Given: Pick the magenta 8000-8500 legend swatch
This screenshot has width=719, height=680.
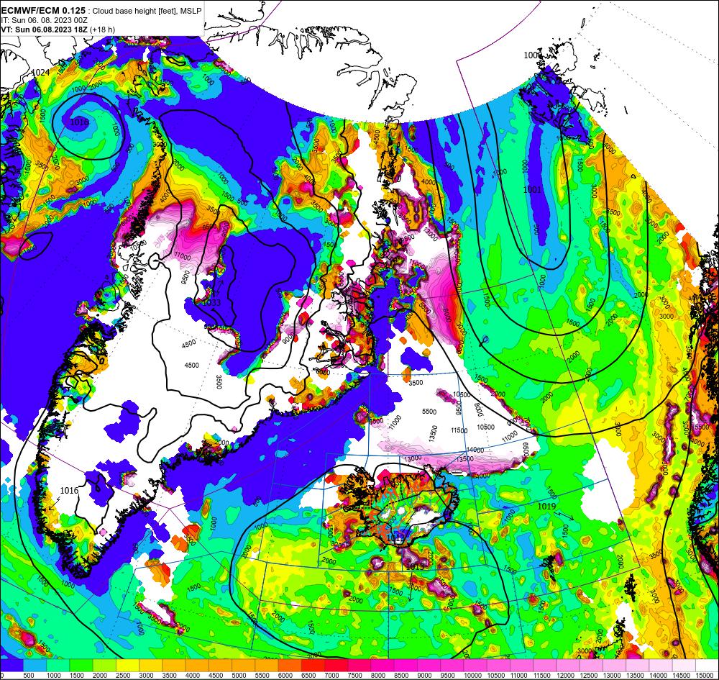Looking at the screenshot, I should tap(383, 666).
